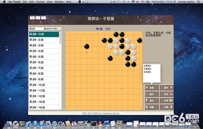Image resolution: width=203 pixels, height=129 pixels.
Task: Restart the puzzle with 重作 button
Action: 166,88
